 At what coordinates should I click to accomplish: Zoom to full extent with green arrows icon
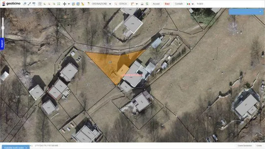coord(59,4)
